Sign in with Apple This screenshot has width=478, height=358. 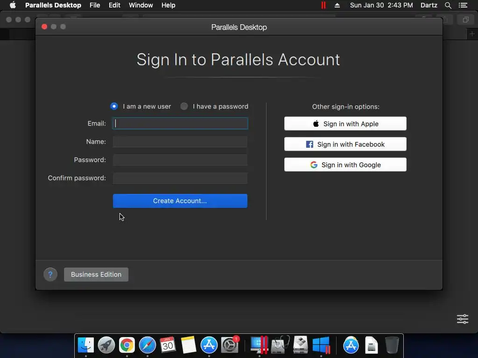[345, 124]
